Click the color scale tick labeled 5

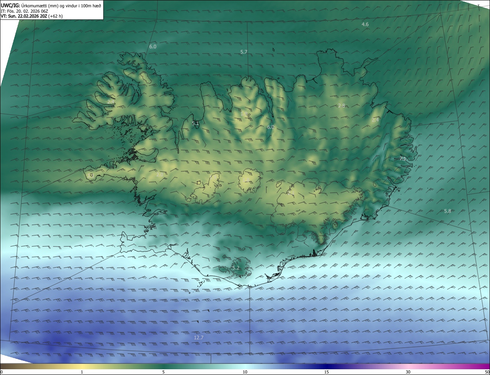pos(163,372)
